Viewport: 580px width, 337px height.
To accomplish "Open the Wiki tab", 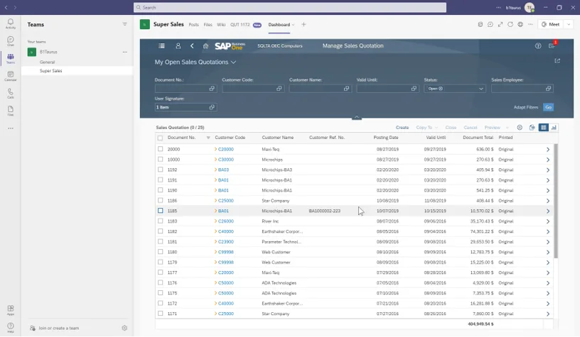I will [x=221, y=25].
